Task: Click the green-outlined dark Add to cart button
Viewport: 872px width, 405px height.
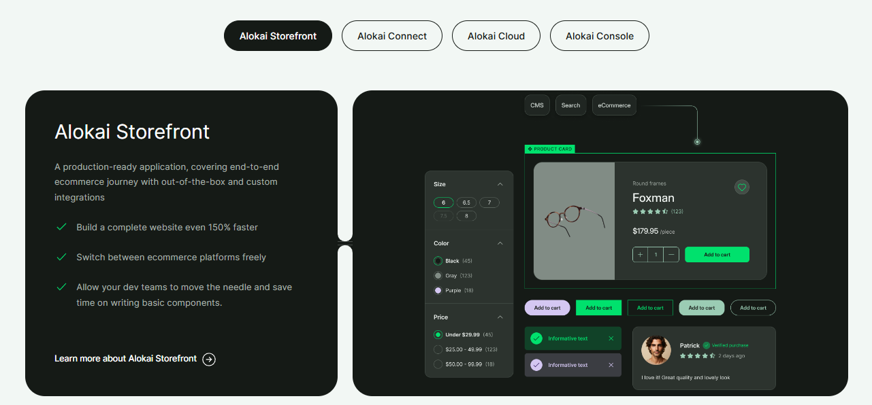Action: (x=650, y=308)
